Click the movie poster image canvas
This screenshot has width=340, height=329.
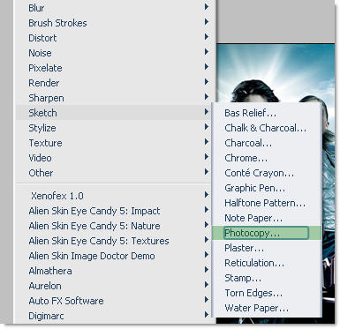pos(276,73)
